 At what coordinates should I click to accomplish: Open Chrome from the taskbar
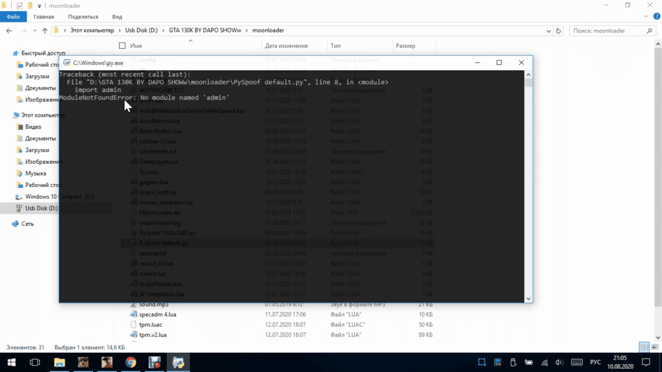click(x=131, y=362)
